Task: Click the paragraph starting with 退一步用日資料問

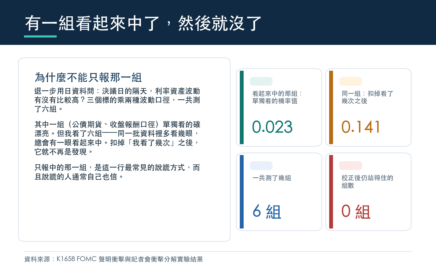Action: (117, 100)
